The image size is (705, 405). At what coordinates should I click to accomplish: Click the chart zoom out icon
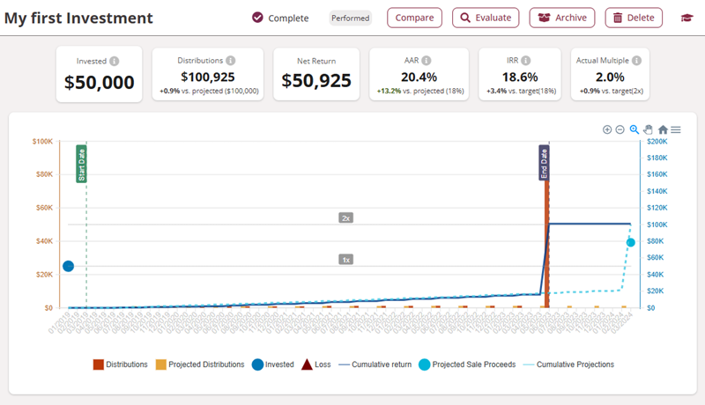tap(620, 129)
